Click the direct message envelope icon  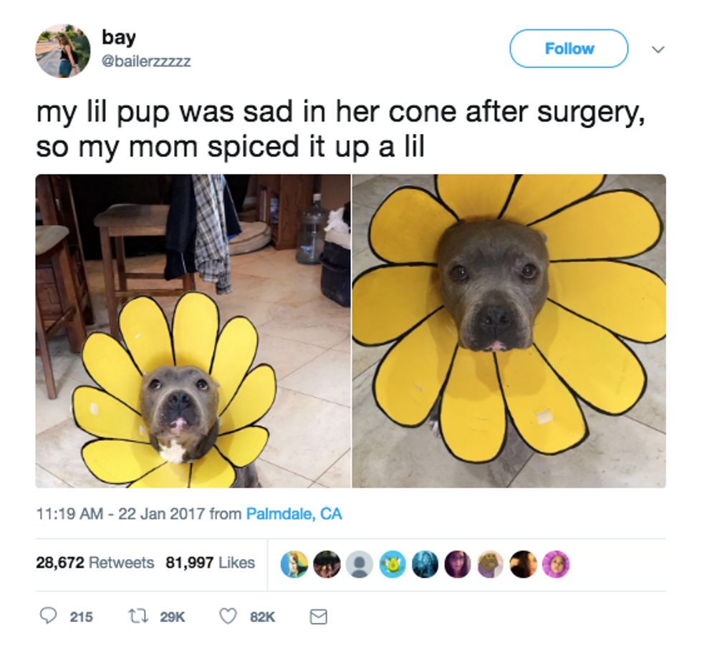point(318,617)
